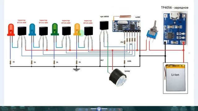Click the blue LED picture
The image size is (198, 111).
(x=32, y=30)
